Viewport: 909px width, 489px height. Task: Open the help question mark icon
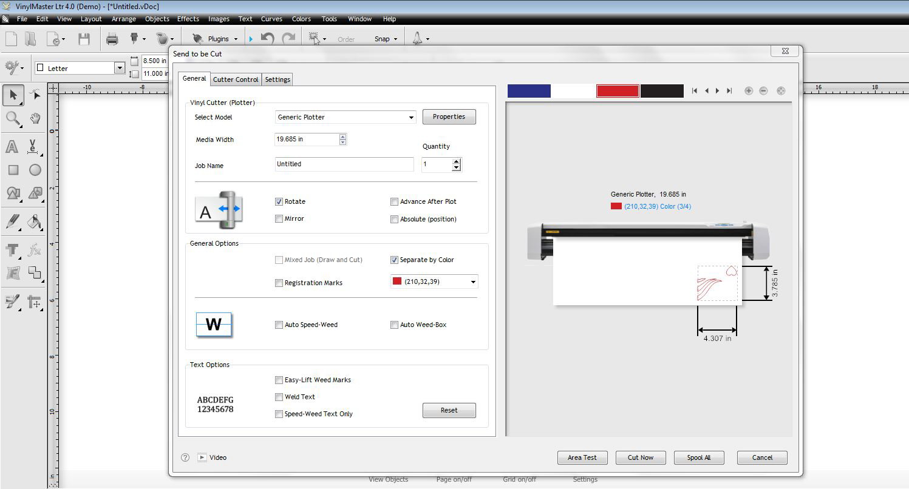click(x=185, y=457)
